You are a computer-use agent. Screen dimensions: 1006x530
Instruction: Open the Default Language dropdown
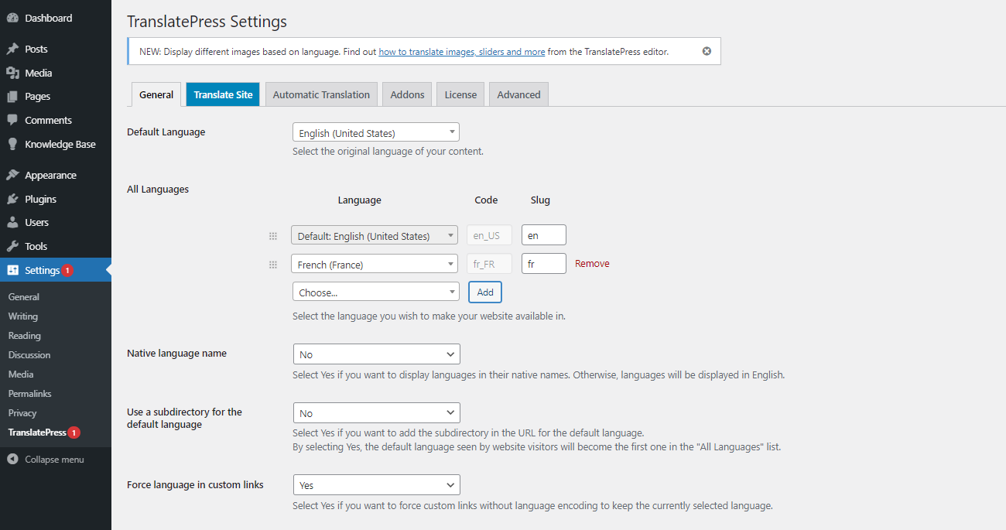[x=375, y=132]
